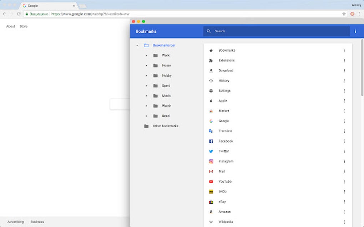
Task: Click the Settings gear icon
Action: point(211,91)
